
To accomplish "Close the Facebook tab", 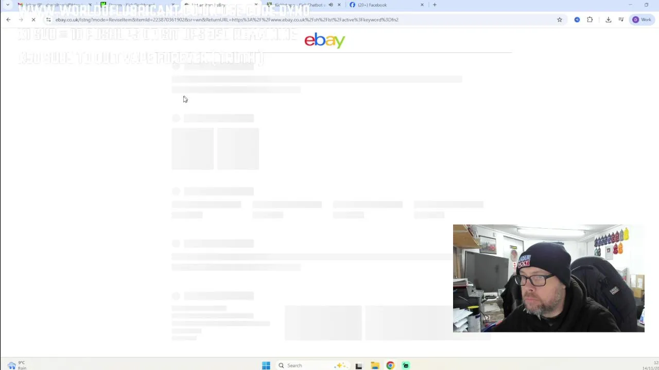I will pos(422,5).
